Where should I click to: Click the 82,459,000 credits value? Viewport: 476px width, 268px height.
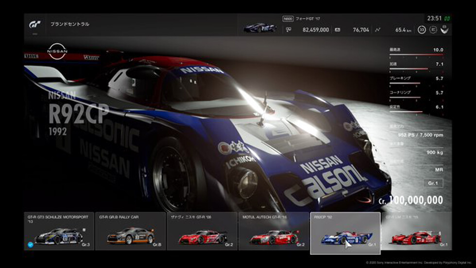click(x=316, y=30)
